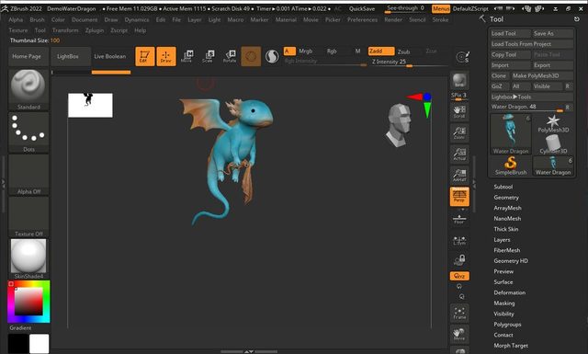Open the Texture Off selector

(28, 217)
